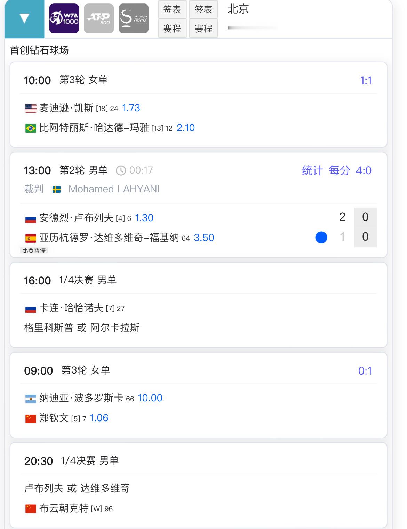Viewport: 407px width, 529px height.
Task: Open the 统计 statistics link
Action: pos(312,170)
